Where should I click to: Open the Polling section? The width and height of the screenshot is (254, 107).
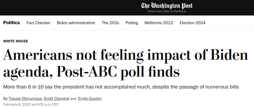132,23
